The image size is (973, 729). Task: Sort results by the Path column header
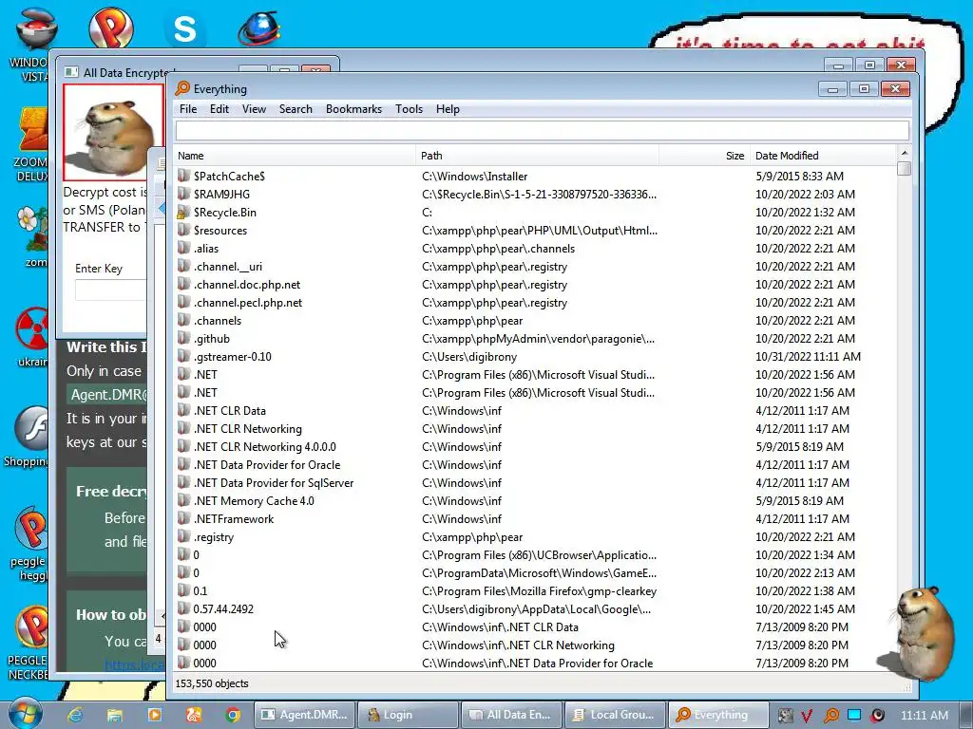[538, 156]
